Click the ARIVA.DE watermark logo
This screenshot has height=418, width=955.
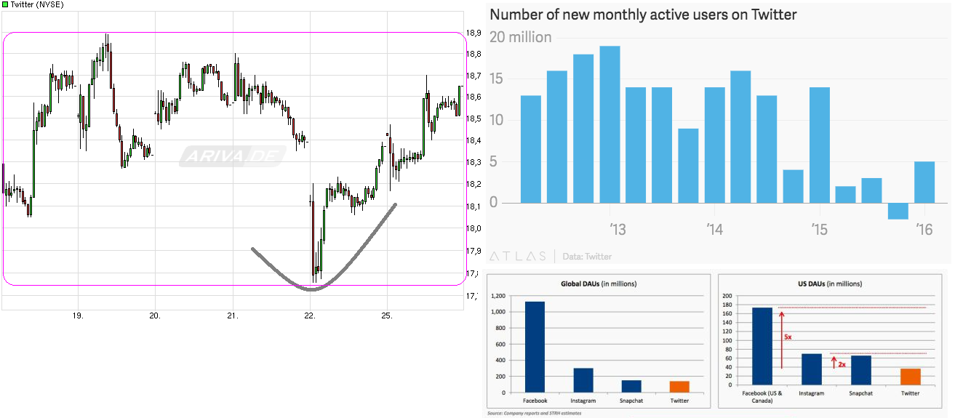pos(231,156)
